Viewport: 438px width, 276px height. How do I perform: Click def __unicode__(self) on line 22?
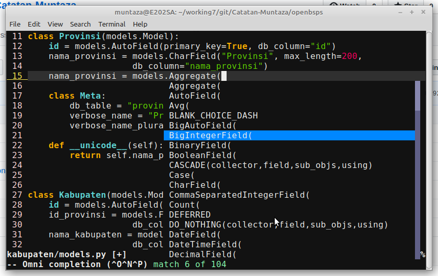coord(106,146)
